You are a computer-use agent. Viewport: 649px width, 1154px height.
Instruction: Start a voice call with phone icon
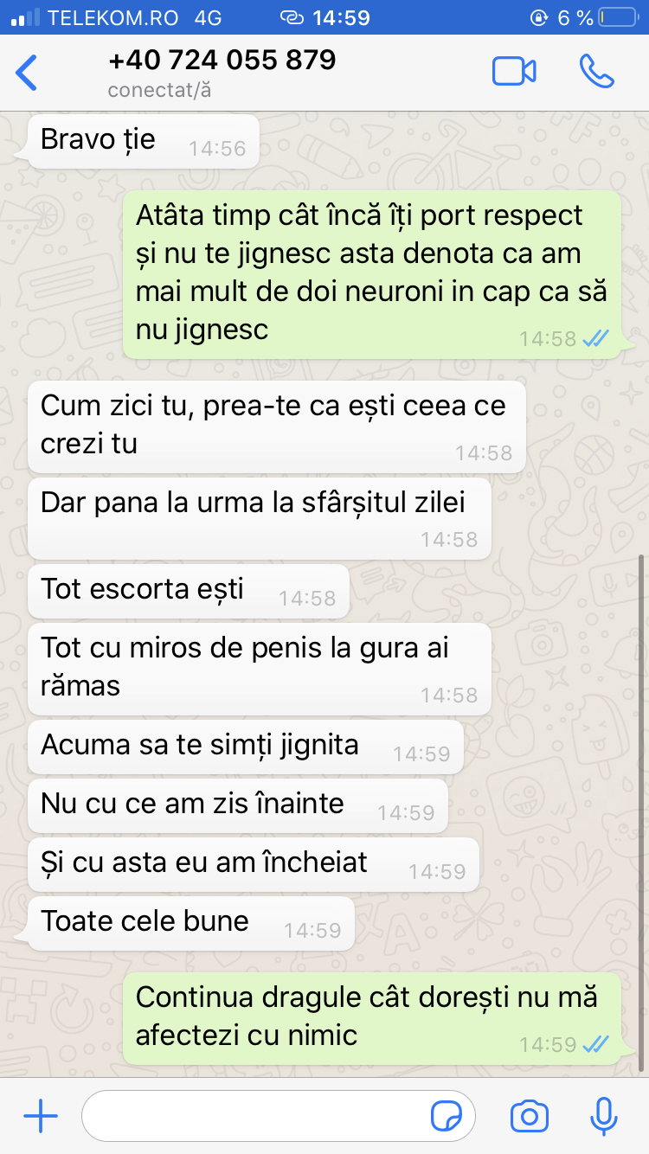(x=596, y=72)
